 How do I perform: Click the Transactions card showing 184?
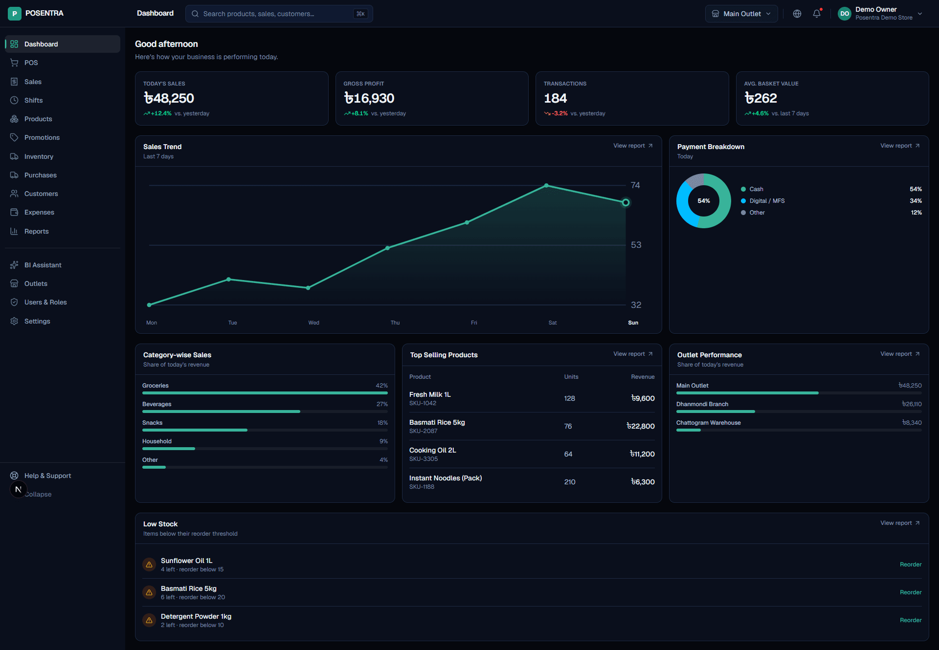tap(632, 98)
